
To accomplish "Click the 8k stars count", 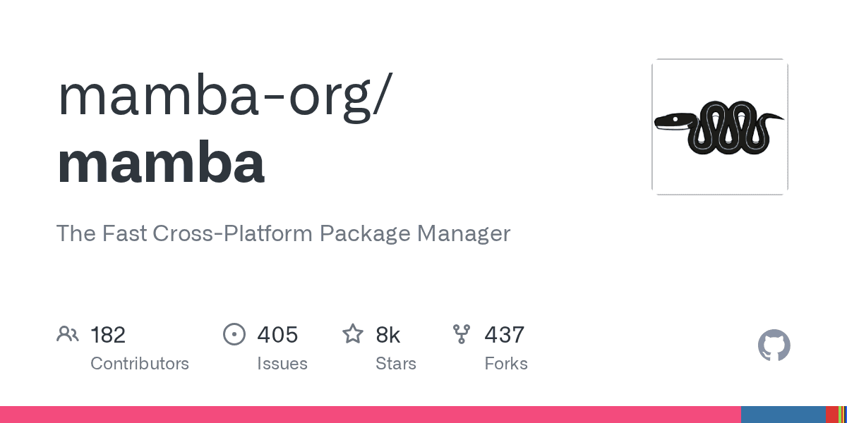I will tap(388, 335).
